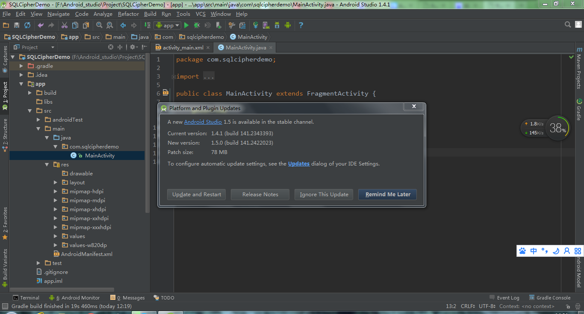
Task: Click Scroll from Source icon in Project panel
Action: [x=111, y=47]
